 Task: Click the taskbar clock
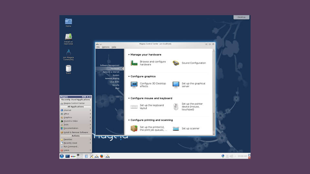point(243,156)
